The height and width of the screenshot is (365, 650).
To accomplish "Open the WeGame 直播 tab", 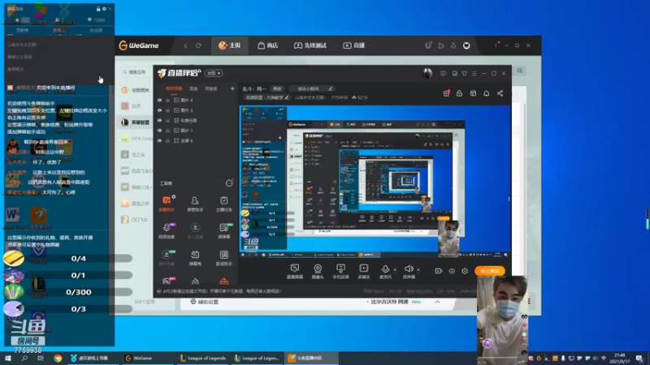I will click(x=353, y=45).
